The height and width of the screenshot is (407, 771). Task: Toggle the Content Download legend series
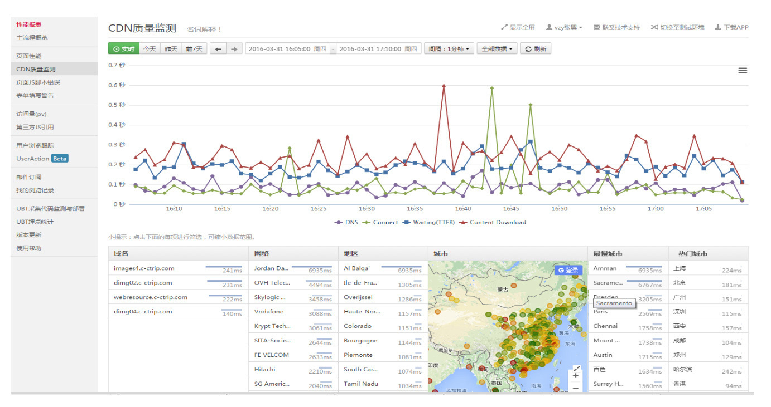(x=493, y=222)
